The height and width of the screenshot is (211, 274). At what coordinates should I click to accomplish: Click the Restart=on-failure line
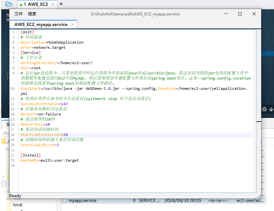coord(41,114)
